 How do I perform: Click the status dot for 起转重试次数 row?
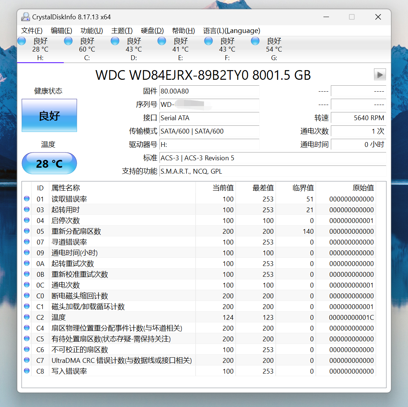tap(27, 263)
